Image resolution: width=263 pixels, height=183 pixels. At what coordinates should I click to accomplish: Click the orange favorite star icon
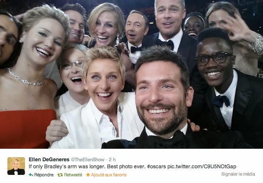pos(88,175)
